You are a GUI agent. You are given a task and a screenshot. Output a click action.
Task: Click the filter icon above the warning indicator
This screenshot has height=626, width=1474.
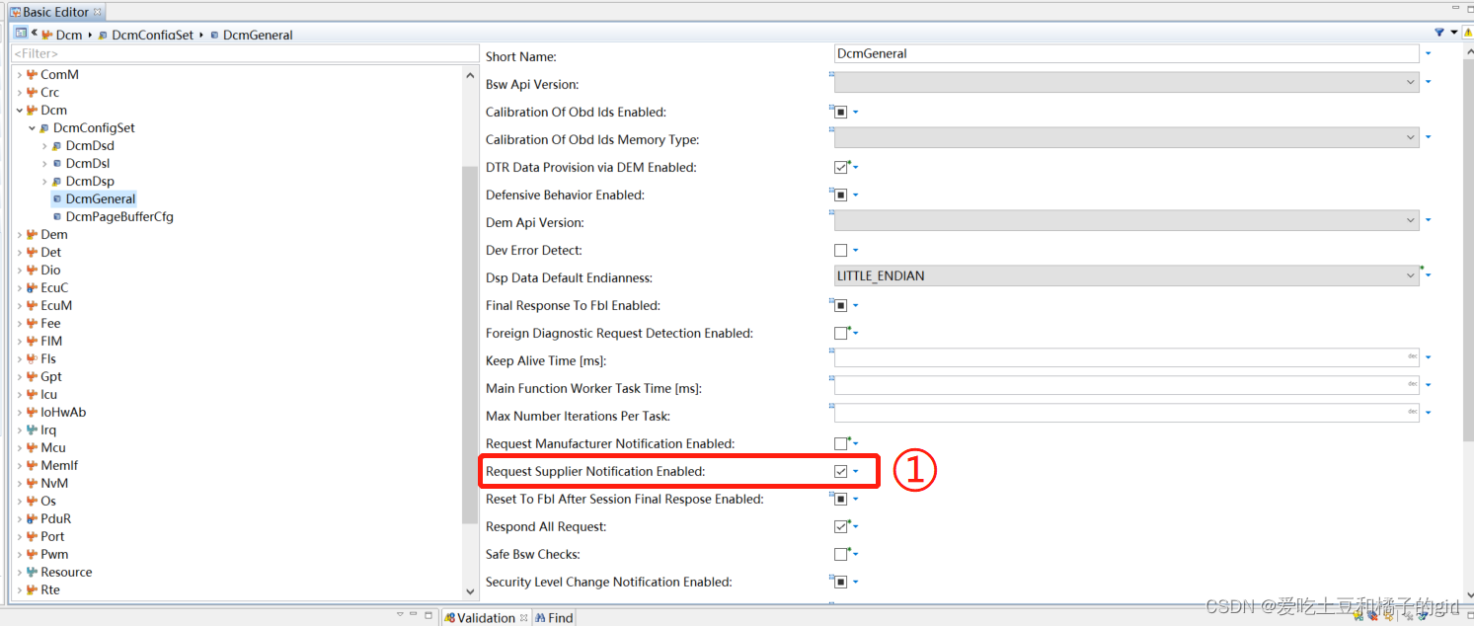pyautogui.click(x=1439, y=32)
